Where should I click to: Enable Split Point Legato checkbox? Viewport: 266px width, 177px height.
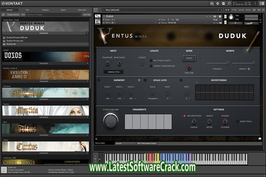pyautogui.click(x=151, y=60)
